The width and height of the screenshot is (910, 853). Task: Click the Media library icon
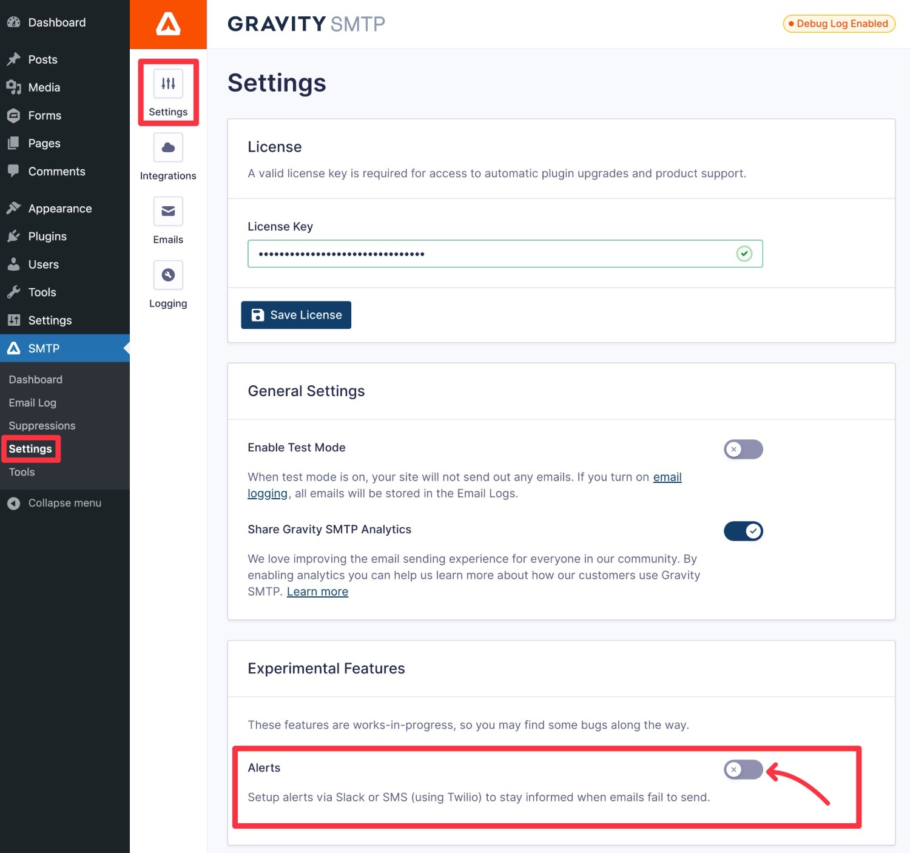[x=13, y=87]
